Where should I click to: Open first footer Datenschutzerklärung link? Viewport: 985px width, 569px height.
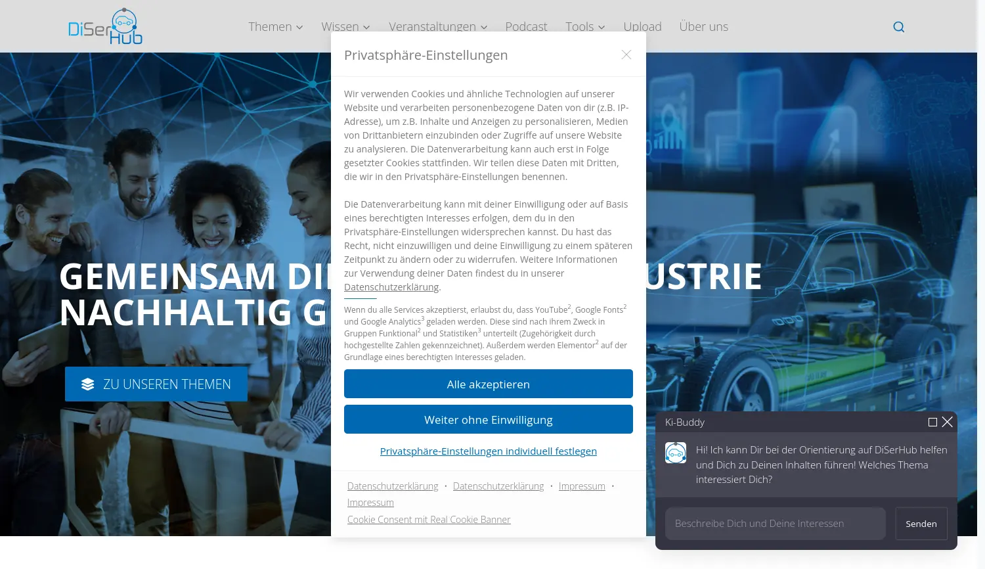393,486
